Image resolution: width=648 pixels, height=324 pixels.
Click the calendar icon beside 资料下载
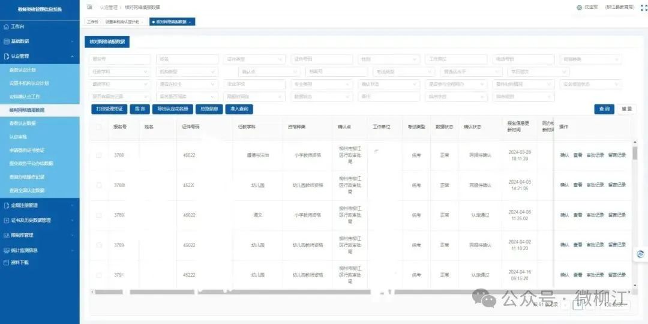[7, 263]
